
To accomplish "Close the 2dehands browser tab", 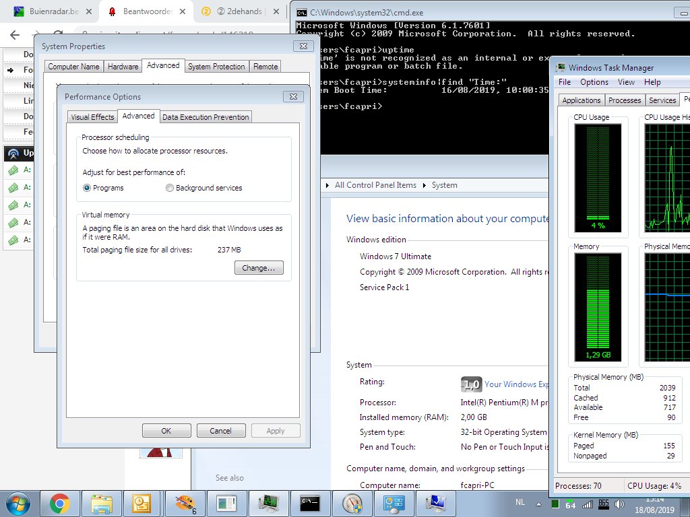I will point(276,11).
